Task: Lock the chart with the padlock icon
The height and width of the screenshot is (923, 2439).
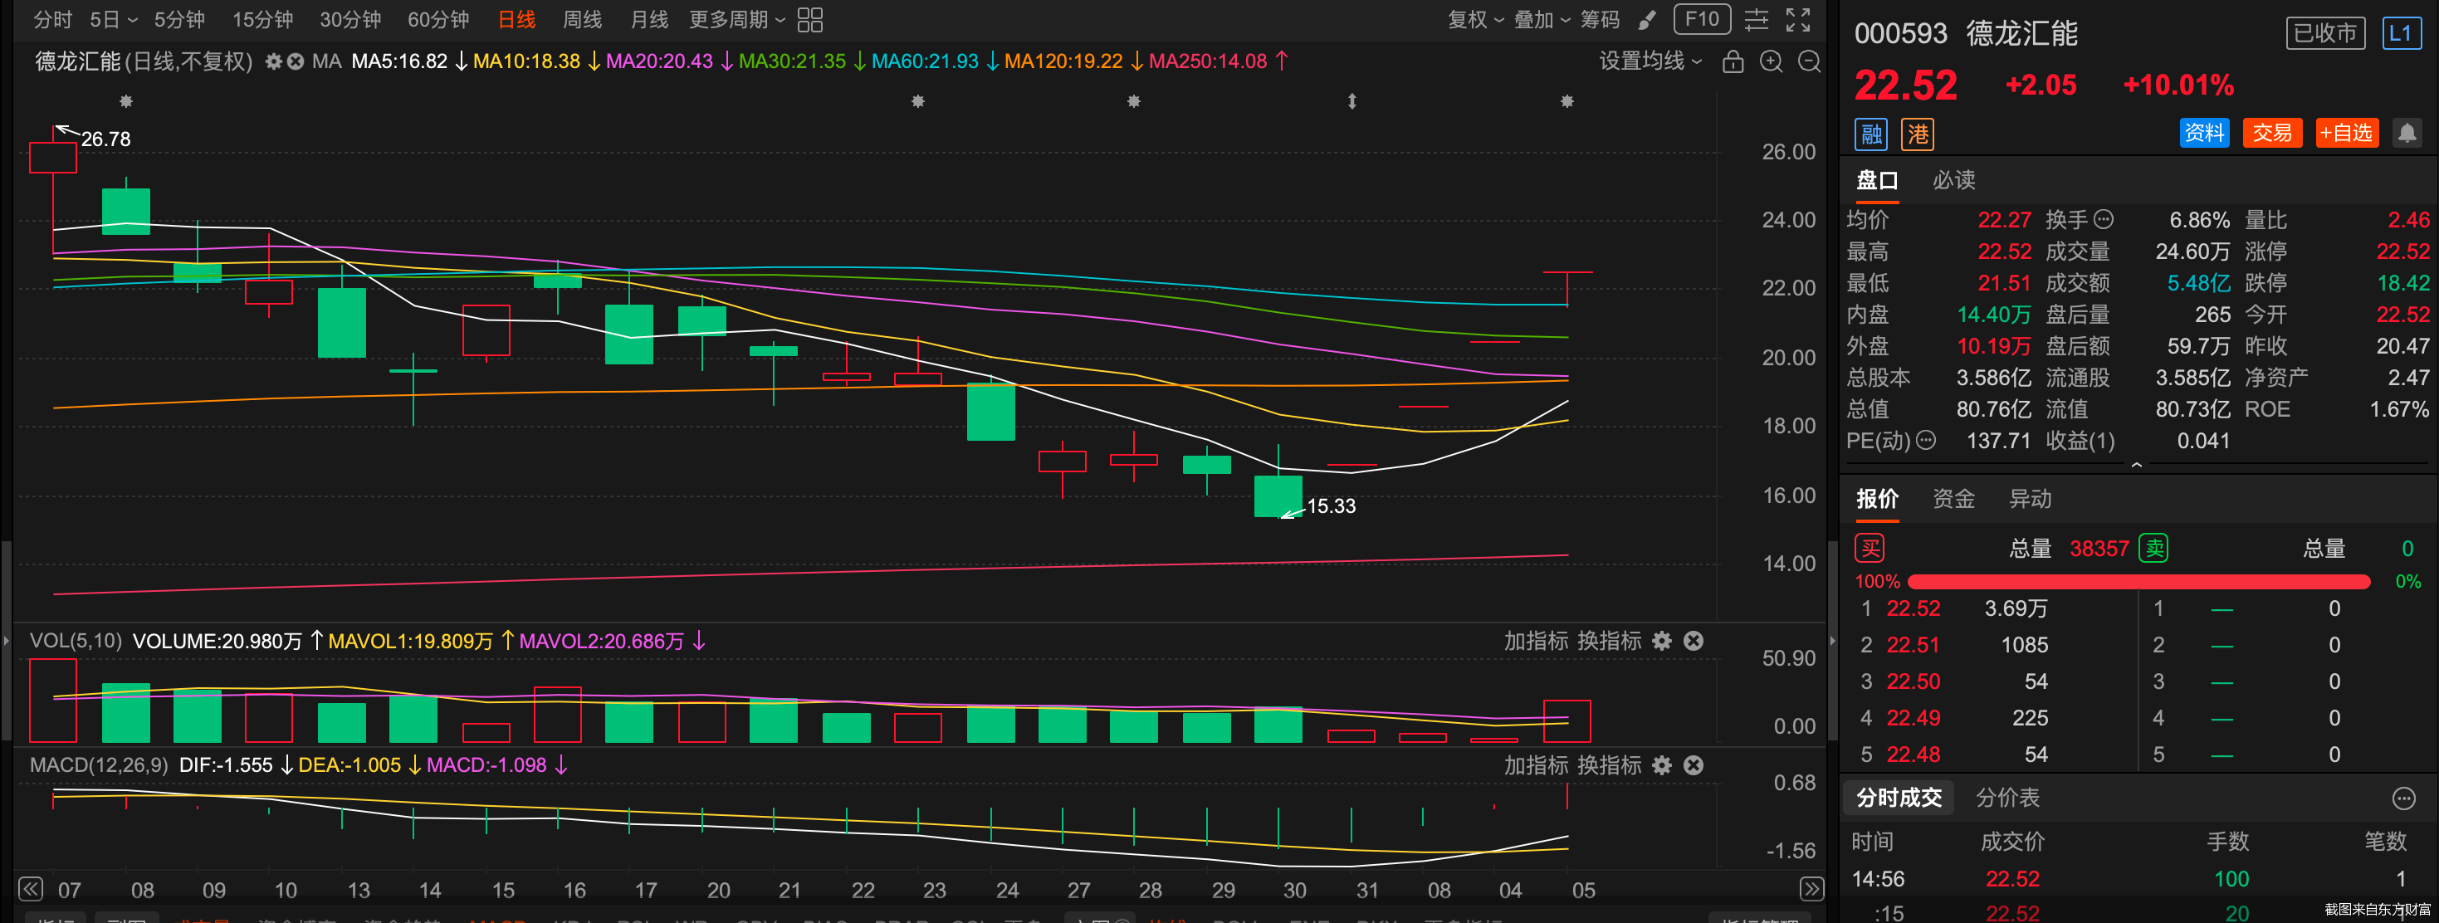Action: 1733,61
